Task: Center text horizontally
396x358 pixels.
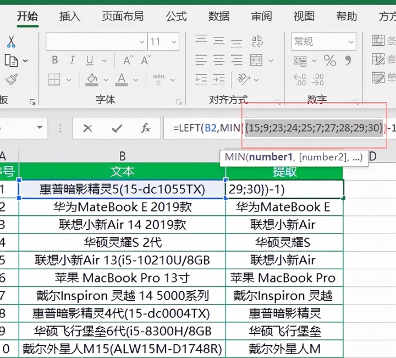Action: (219, 61)
